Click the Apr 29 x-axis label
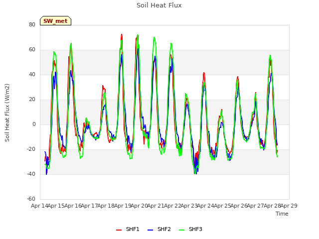This screenshot has height=239, width=319. click(289, 206)
